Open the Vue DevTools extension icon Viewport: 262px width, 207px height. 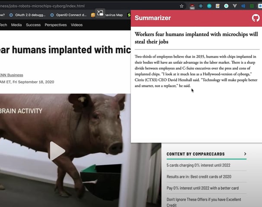click(x=235, y=6)
